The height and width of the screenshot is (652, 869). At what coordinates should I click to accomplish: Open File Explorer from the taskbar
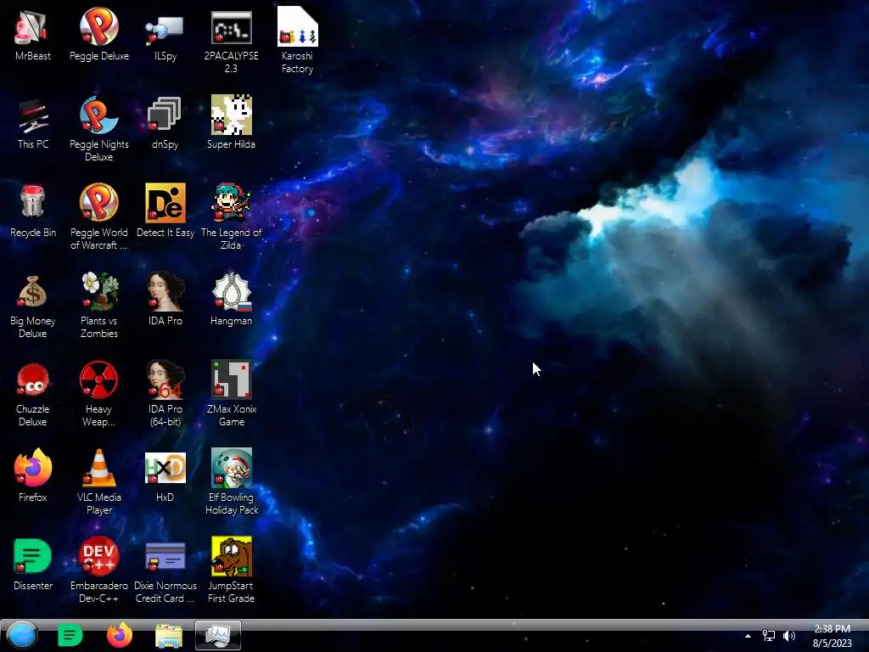tap(169, 636)
